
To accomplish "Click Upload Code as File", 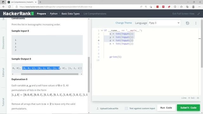I will [108, 108].
